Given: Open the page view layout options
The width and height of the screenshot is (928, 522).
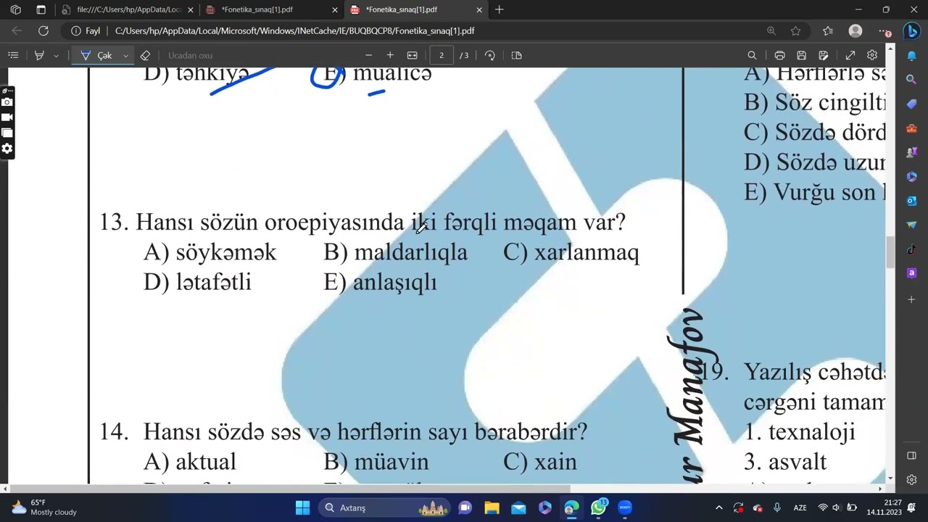Looking at the screenshot, I should coord(516,55).
